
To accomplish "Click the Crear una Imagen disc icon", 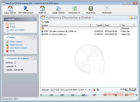I will (x=7, y=30).
